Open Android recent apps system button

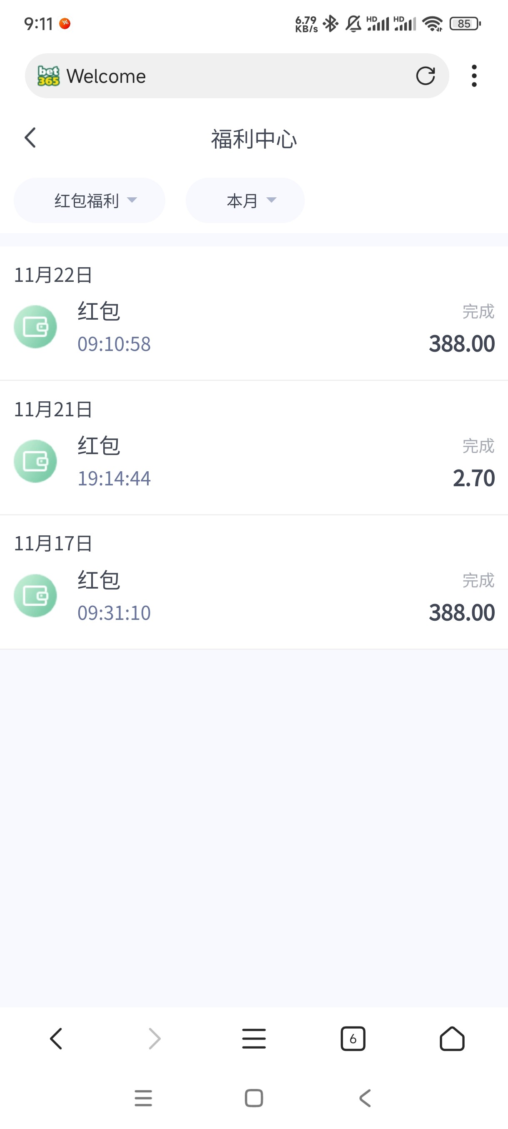click(143, 1098)
